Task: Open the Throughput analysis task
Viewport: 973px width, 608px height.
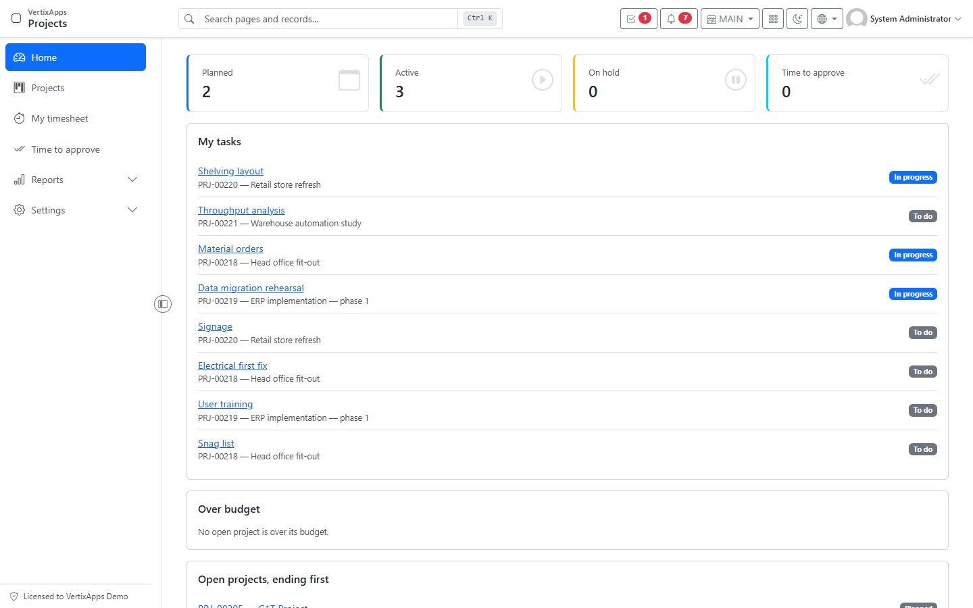Action: 241,210
